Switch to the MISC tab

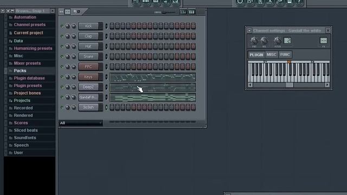[271, 54]
